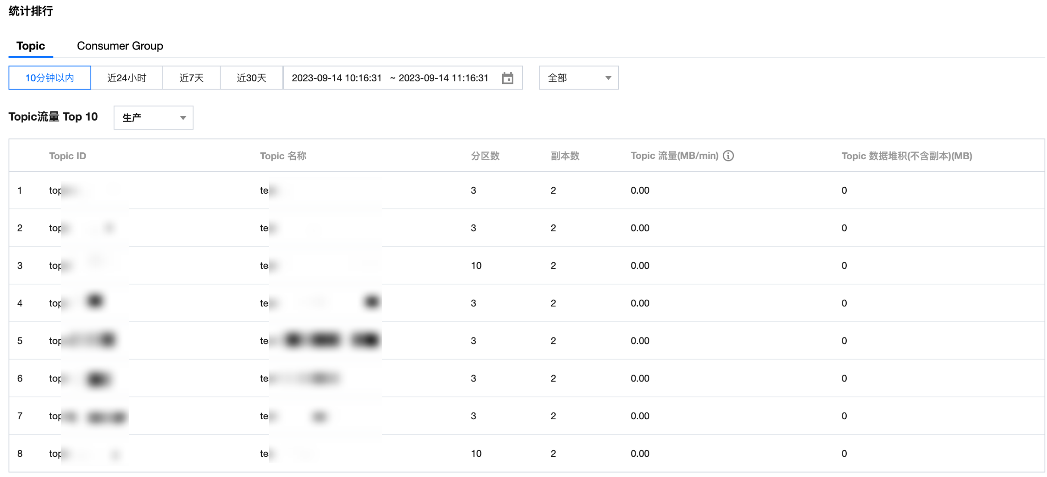
Task: Open the topic ID in row 1
Action: [65, 190]
